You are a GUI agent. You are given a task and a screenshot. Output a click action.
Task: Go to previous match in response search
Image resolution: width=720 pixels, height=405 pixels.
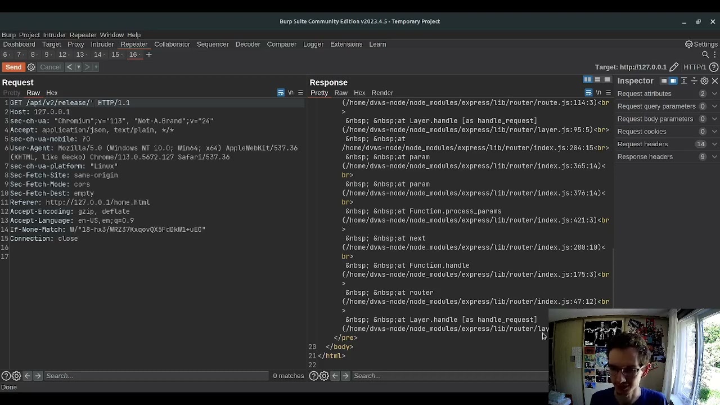pos(335,376)
